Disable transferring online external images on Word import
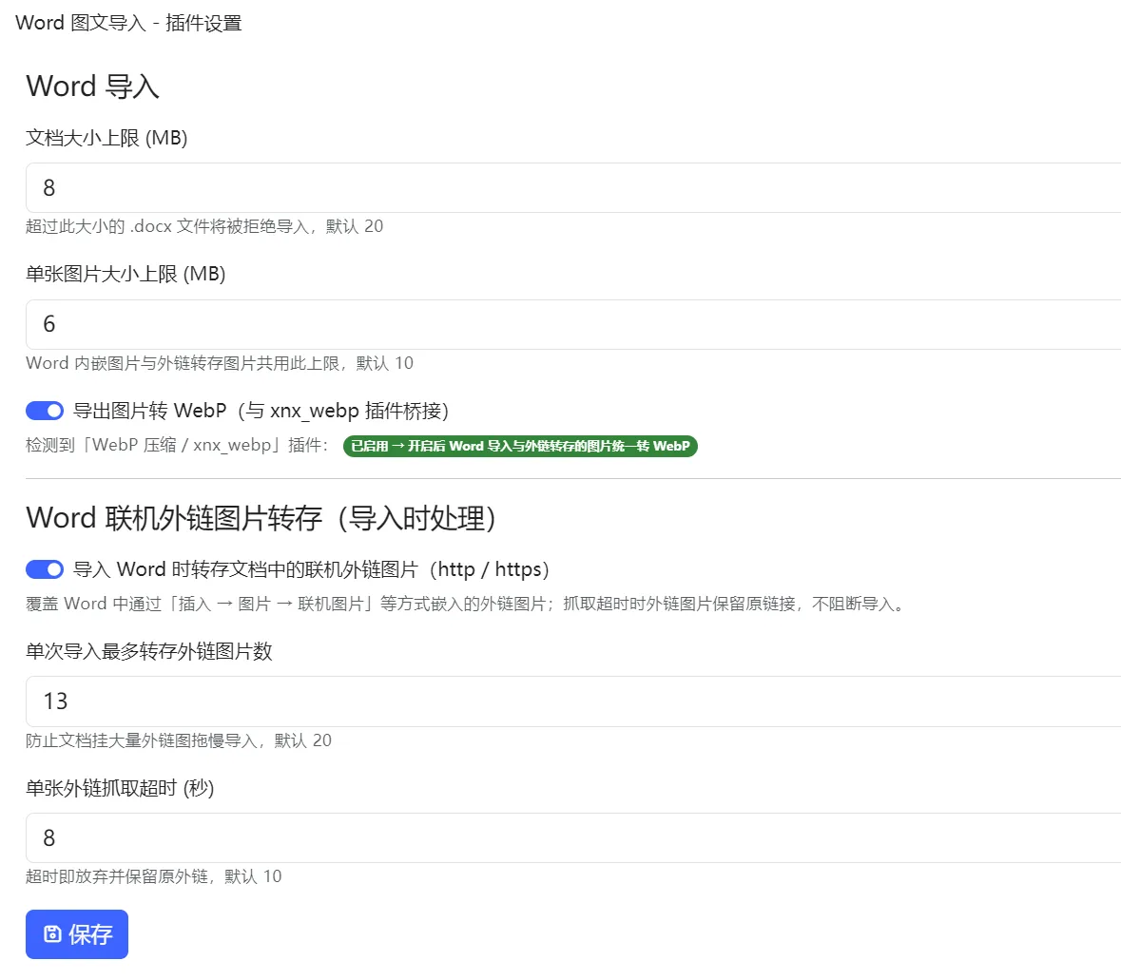 [45, 569]
